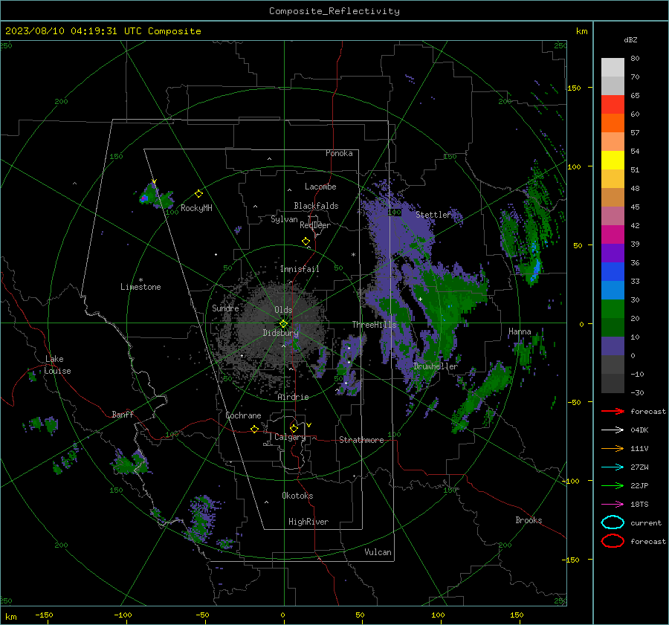Click the Hanna city label
669x625 pixels.
pyautogui.click(x=520, y=331)
